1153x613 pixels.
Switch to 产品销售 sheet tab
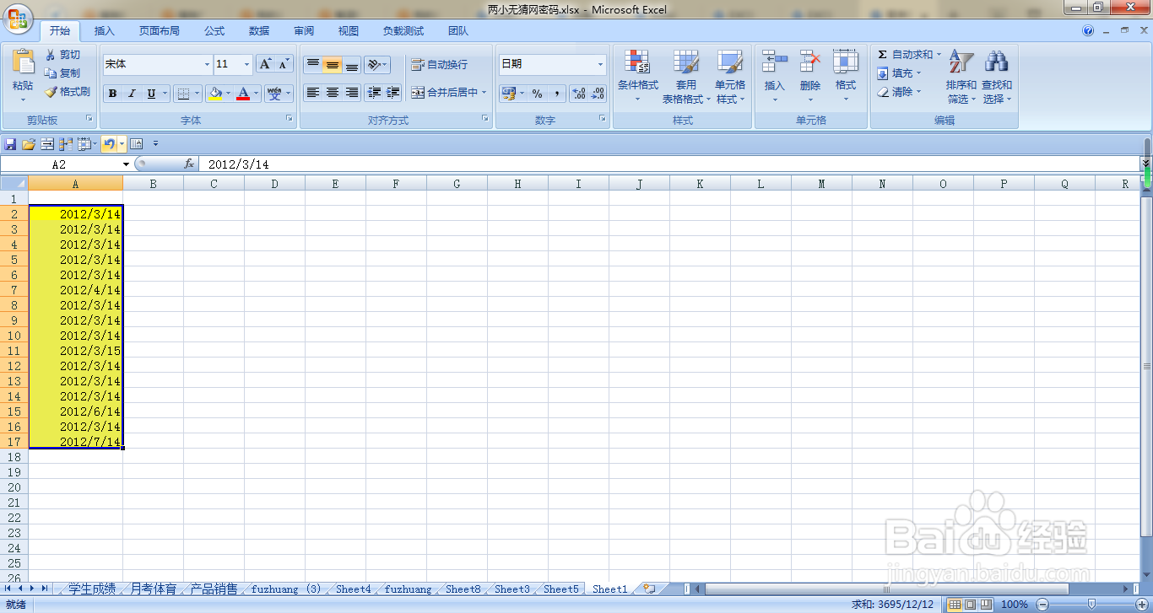214,589
